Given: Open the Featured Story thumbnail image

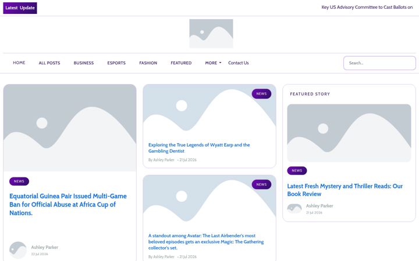Looking at the screenshot, I should click(x=349, y=133).
